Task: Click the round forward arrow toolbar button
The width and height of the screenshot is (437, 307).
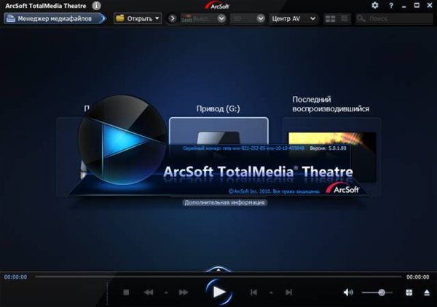Action: (172, 19)
